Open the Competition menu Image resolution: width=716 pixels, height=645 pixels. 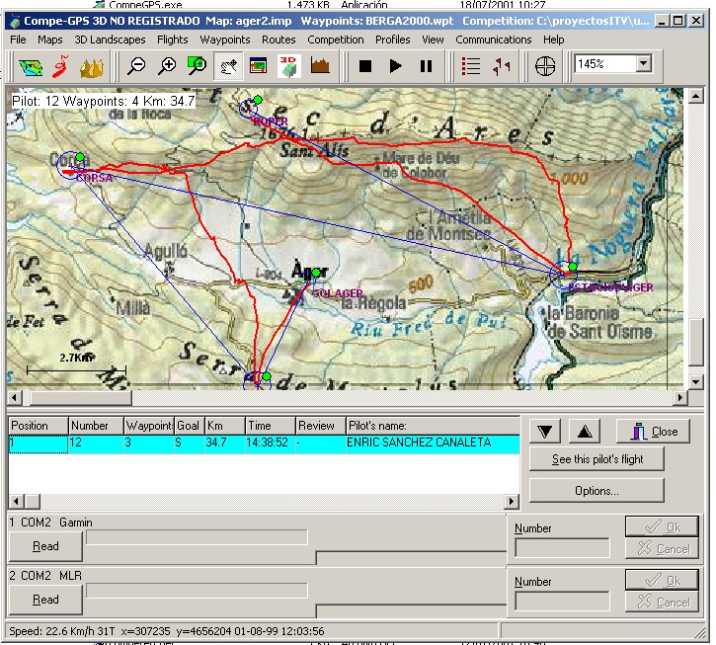[335, 40]
